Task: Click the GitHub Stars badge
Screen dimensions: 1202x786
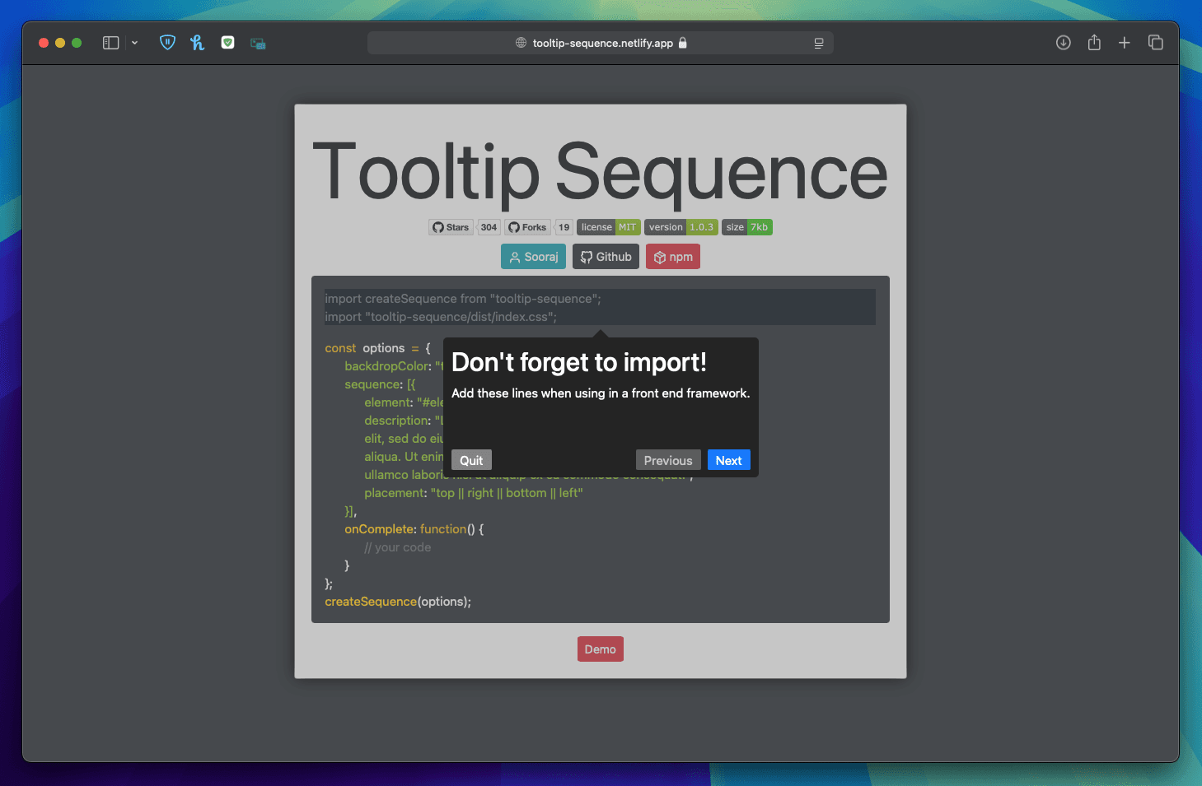Action: coord(451,227)
